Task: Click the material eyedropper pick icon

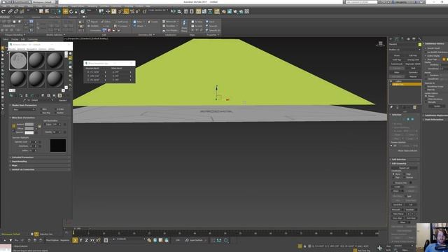Action: click(x=25, y=100)
